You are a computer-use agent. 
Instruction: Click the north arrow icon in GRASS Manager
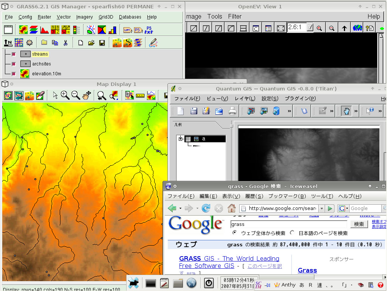click(x=8, y=43)
